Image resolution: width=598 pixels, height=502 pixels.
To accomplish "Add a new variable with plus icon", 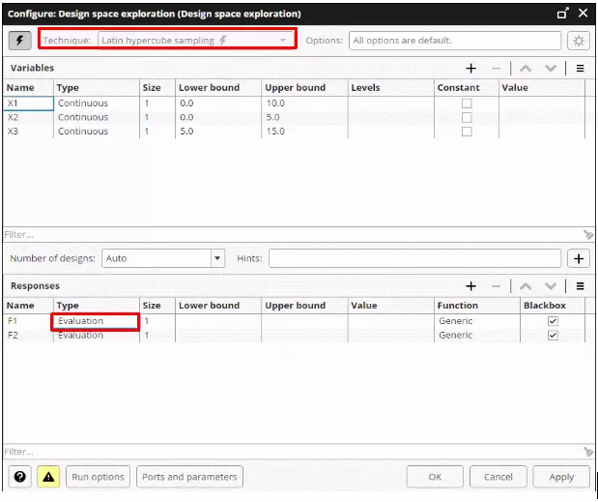I will 471,69.
